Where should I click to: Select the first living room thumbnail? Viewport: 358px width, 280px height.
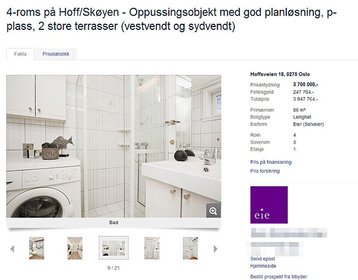[x=36, y=248]
